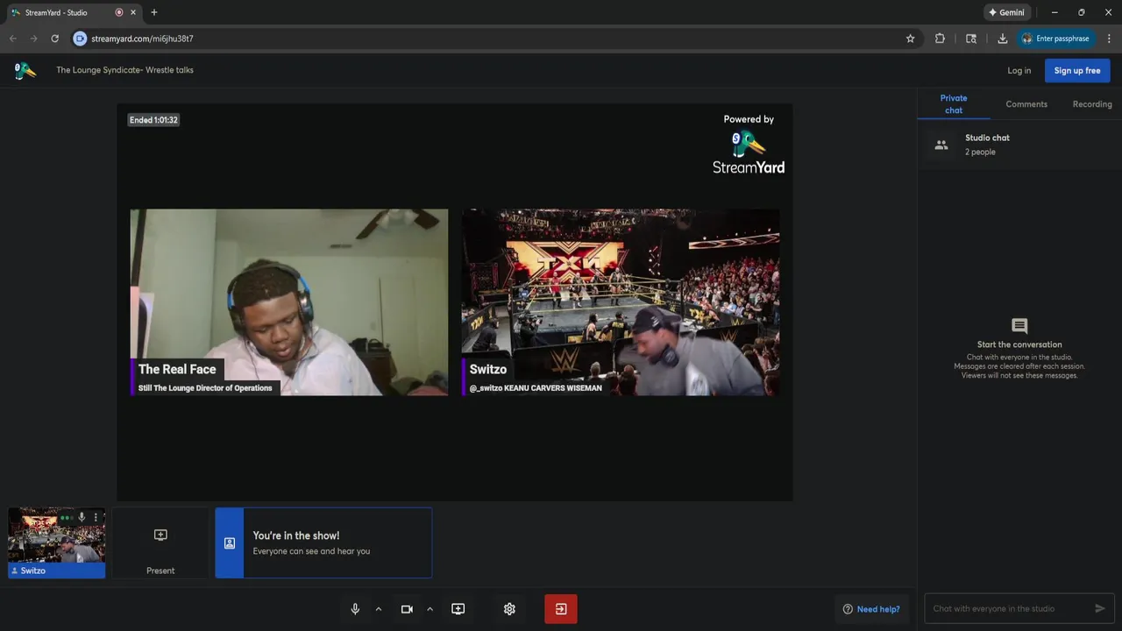Click the You're in the show banner

323,543
